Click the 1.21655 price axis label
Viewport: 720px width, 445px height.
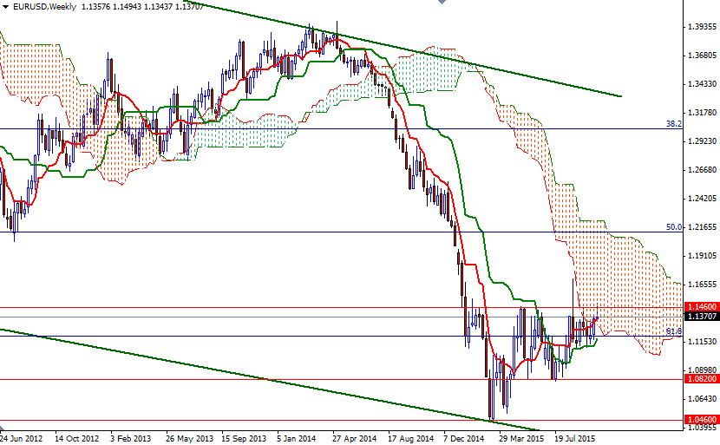tap(701, 227)
